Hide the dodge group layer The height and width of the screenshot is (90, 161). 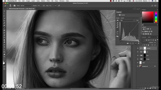[138, 59]
